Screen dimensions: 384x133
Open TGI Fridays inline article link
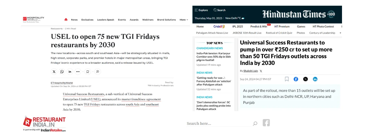92,104
